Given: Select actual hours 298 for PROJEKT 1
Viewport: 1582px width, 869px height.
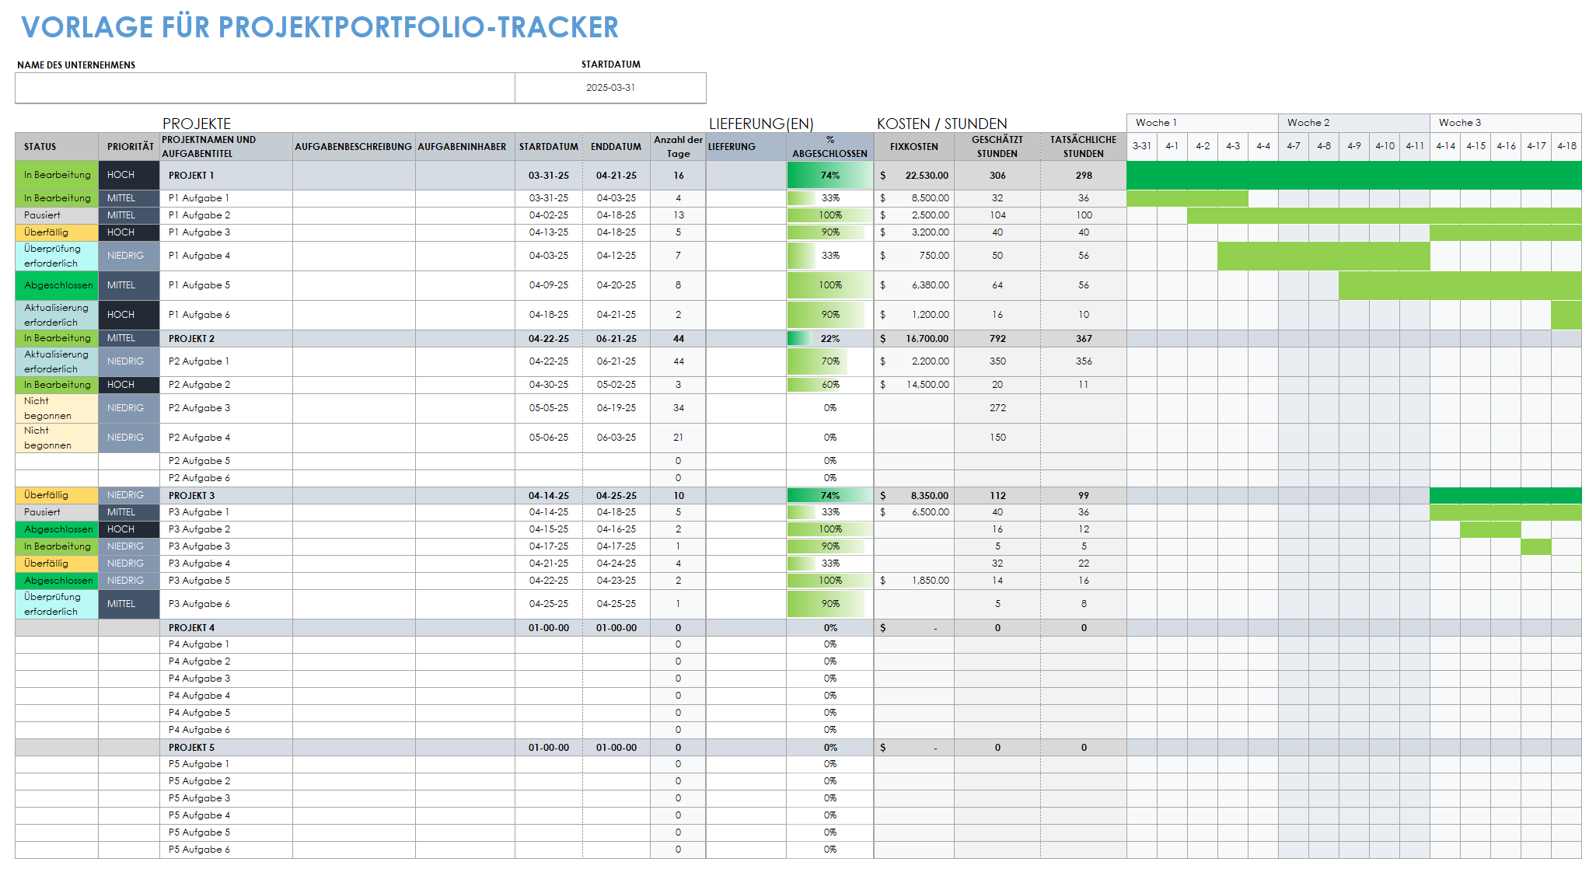Looking at the screenshot, I should click(1084, 176).
